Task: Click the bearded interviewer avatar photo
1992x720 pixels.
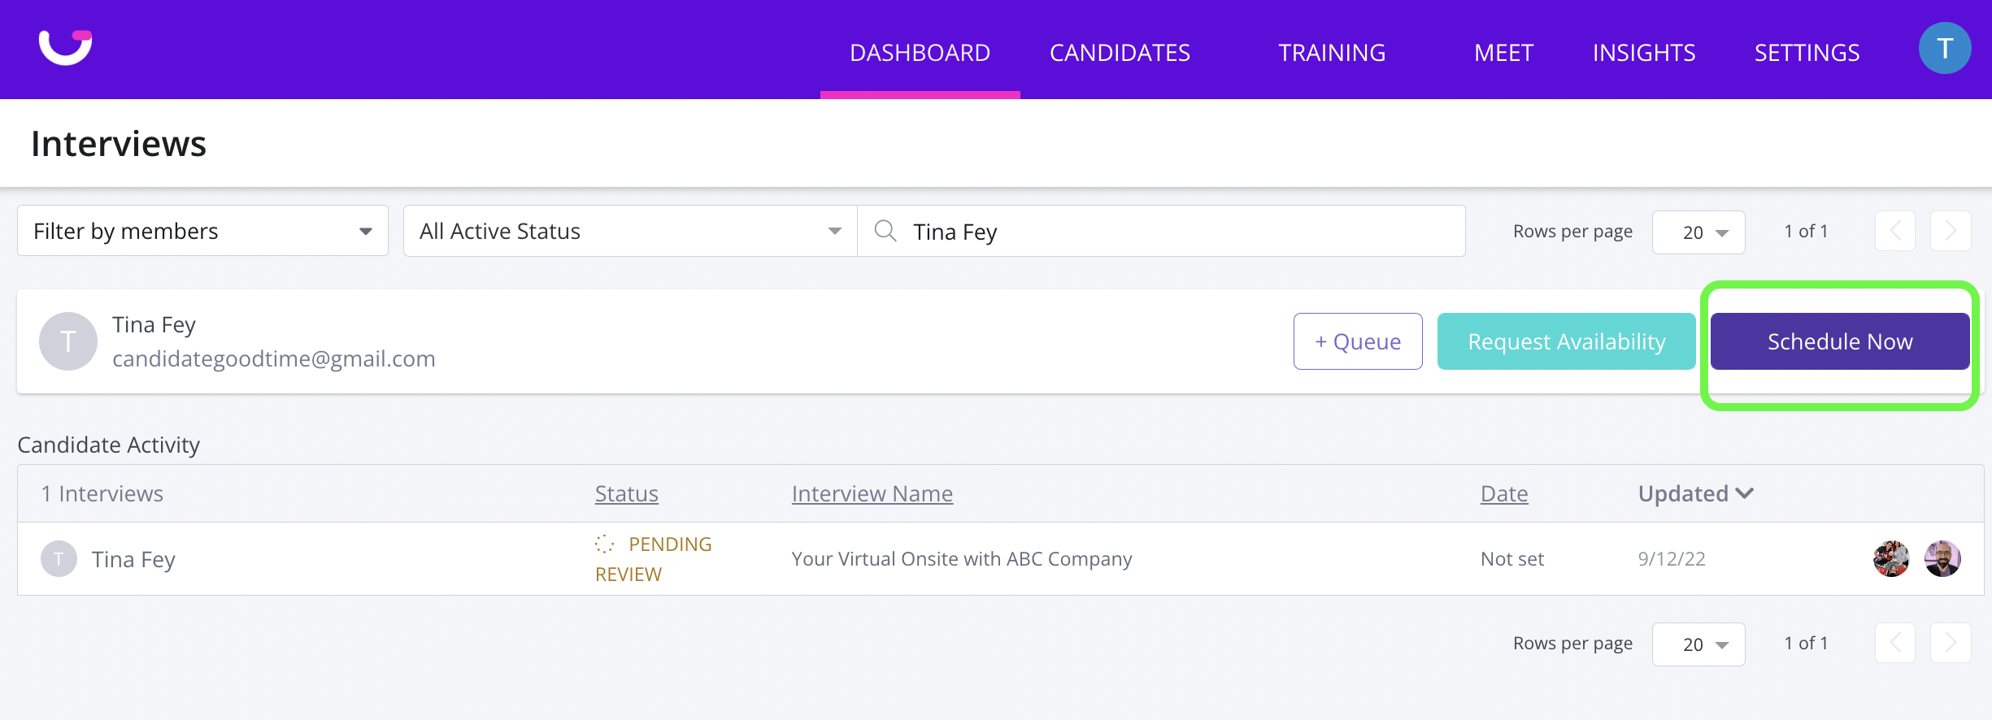Action: click(1942, 559)
